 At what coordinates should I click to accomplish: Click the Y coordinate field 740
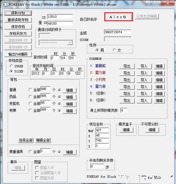click(x=102, y=141)
